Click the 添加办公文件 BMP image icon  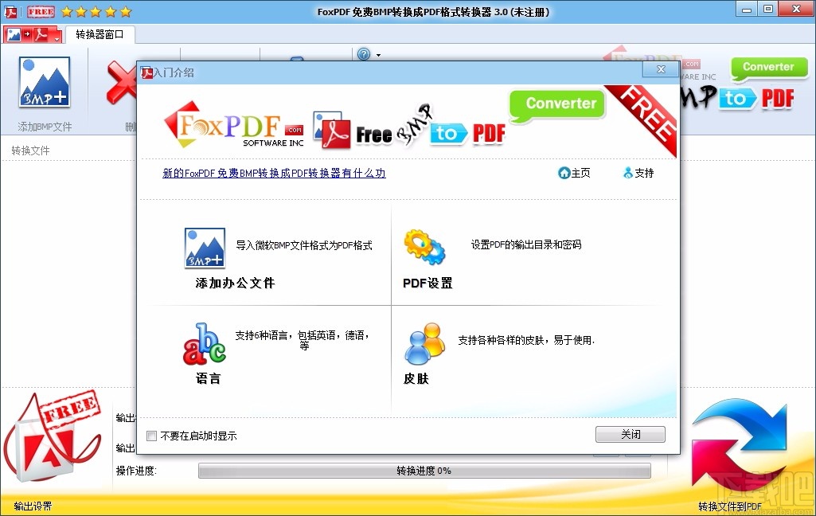(205, 248)
